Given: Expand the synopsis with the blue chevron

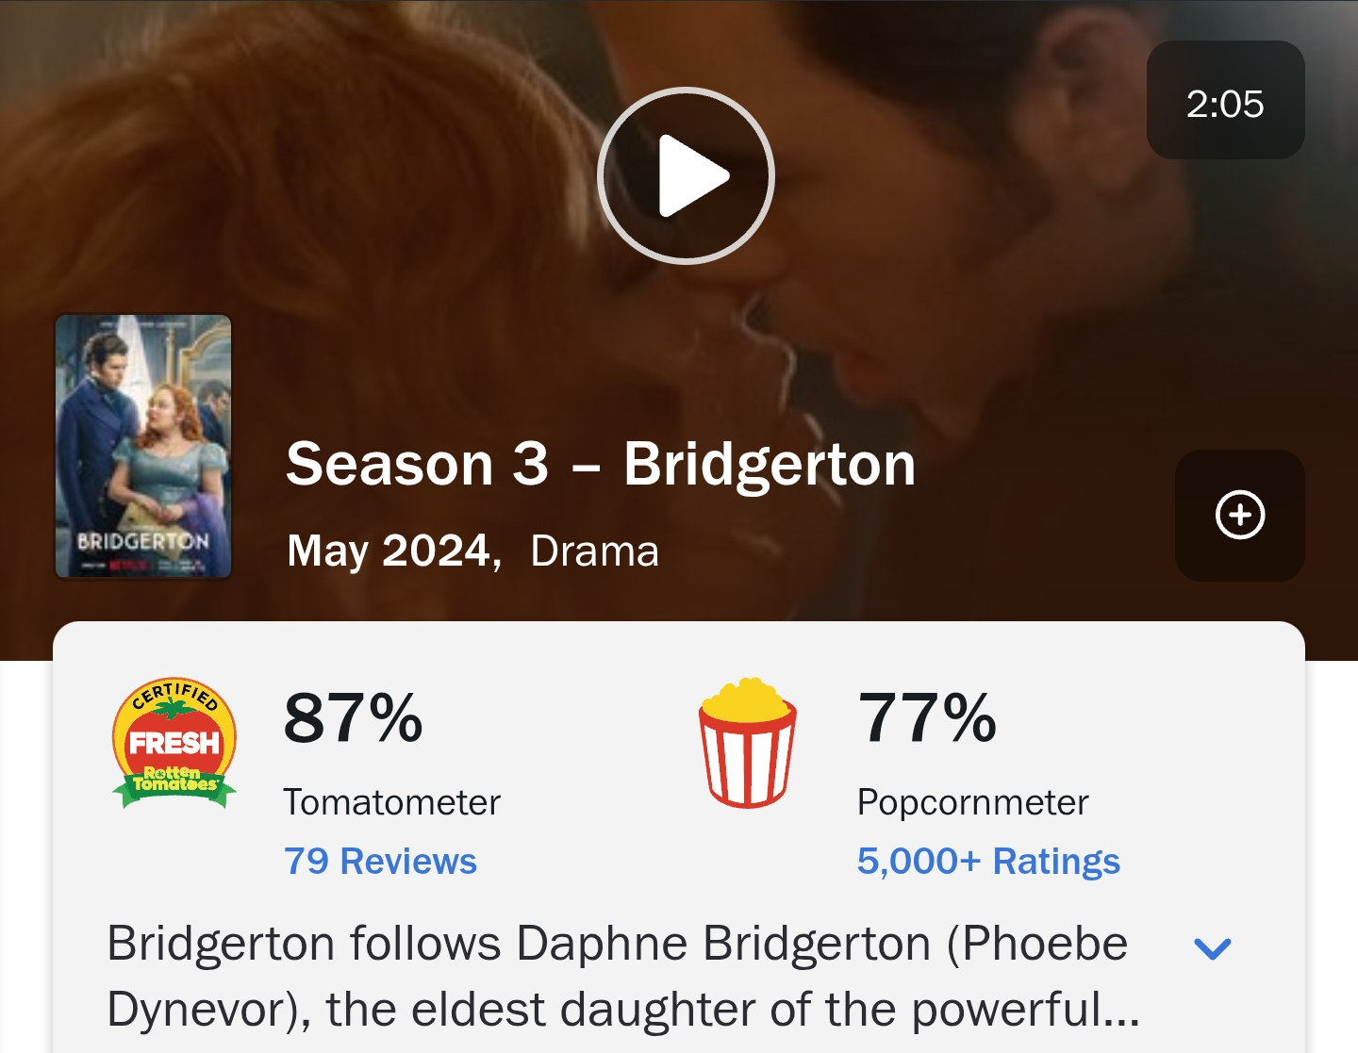Looking at the screenshot, I should tap(1212, 948).
